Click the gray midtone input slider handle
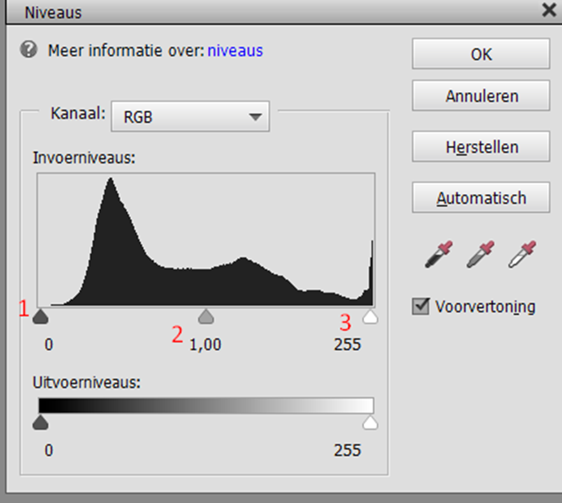The height and width of the screenshot is (503, 562). click(x=207, y=317)
